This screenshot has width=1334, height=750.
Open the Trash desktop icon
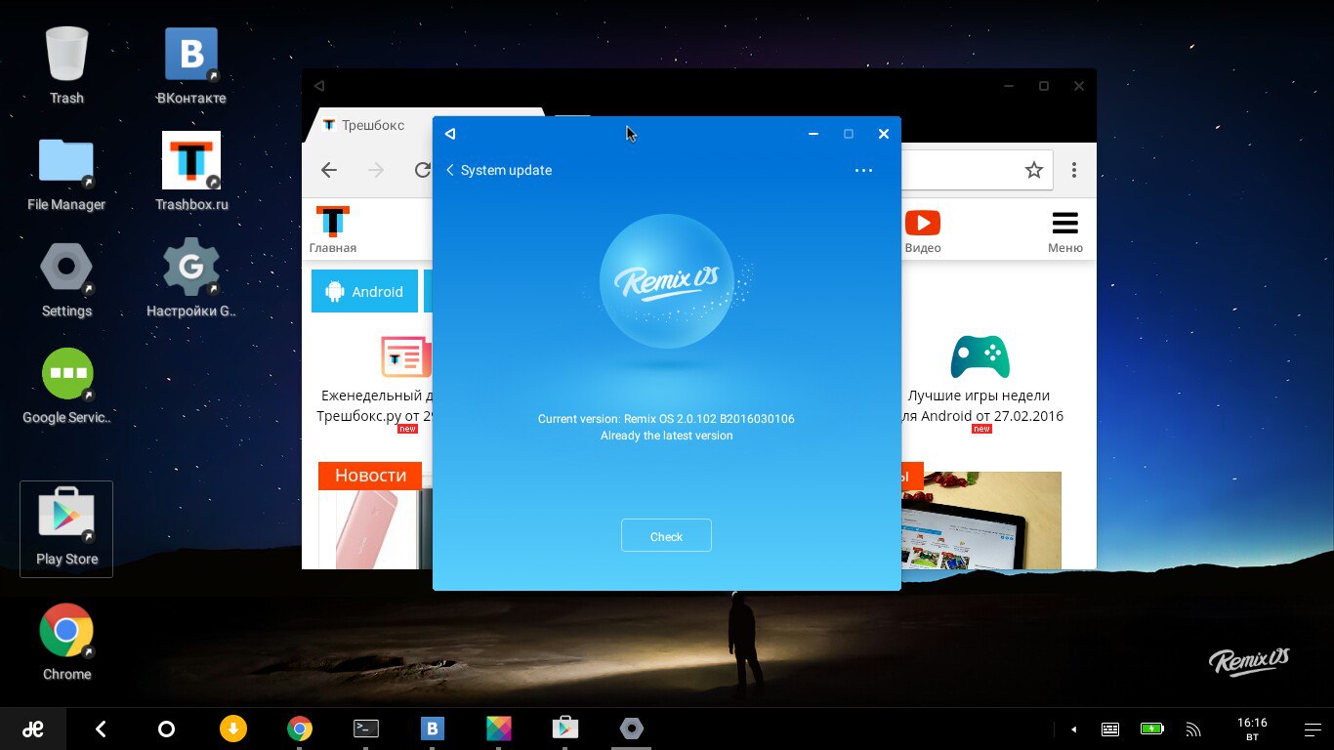coord(66,64)
